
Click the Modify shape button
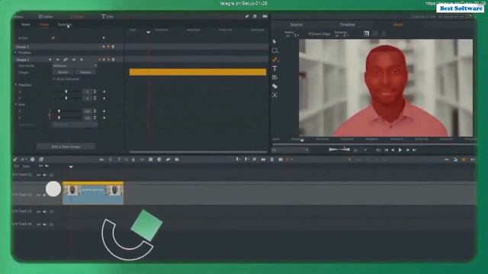[63, 72]
